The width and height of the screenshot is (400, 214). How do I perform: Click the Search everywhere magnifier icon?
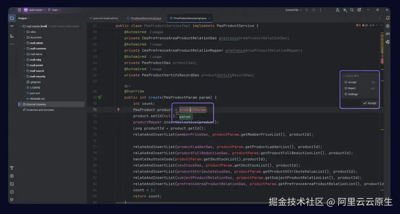[352, 10]
